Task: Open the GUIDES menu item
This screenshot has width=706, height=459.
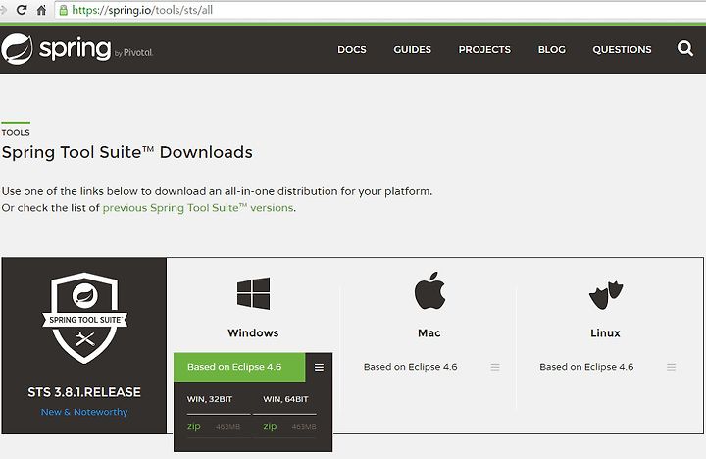Action: click(x=412, y=50)
